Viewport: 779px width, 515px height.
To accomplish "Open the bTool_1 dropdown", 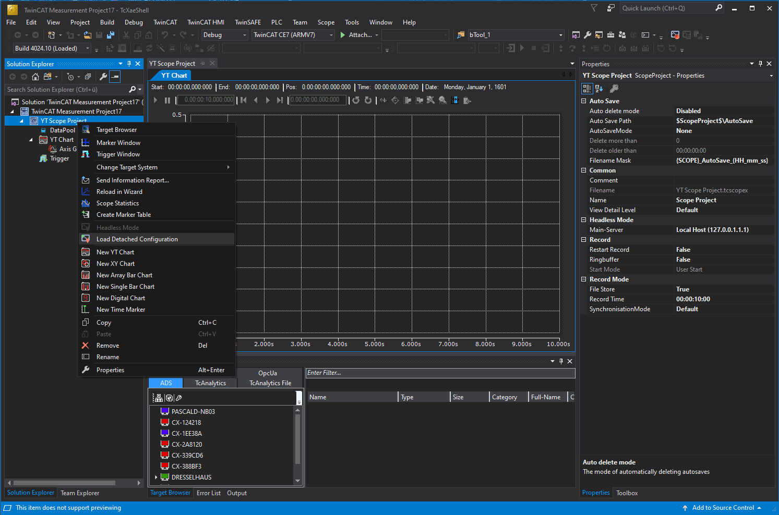I will 516,35.
